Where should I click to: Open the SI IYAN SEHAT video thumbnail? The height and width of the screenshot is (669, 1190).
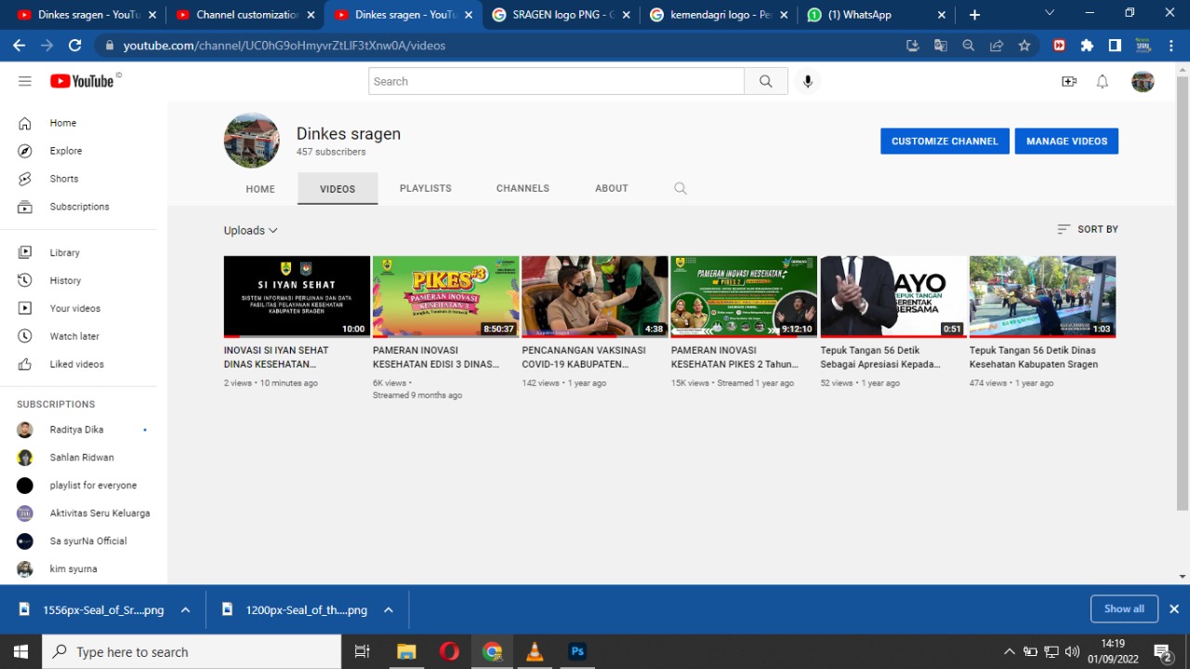point(297,296)
